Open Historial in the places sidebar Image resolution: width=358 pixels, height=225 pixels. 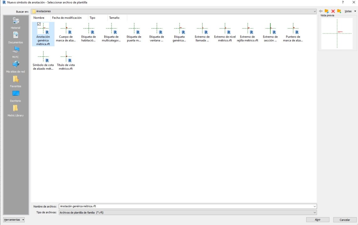click(x=16, y=23)
